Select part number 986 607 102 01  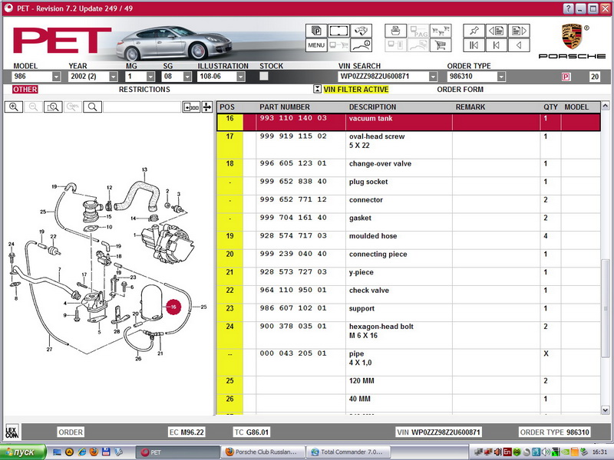(293, 308)
